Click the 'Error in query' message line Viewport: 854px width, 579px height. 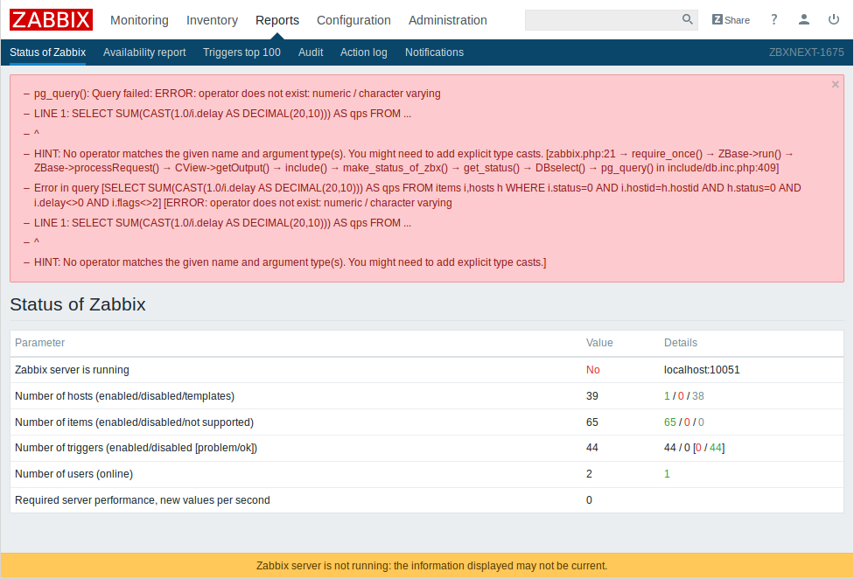click(x=417, y=195)
